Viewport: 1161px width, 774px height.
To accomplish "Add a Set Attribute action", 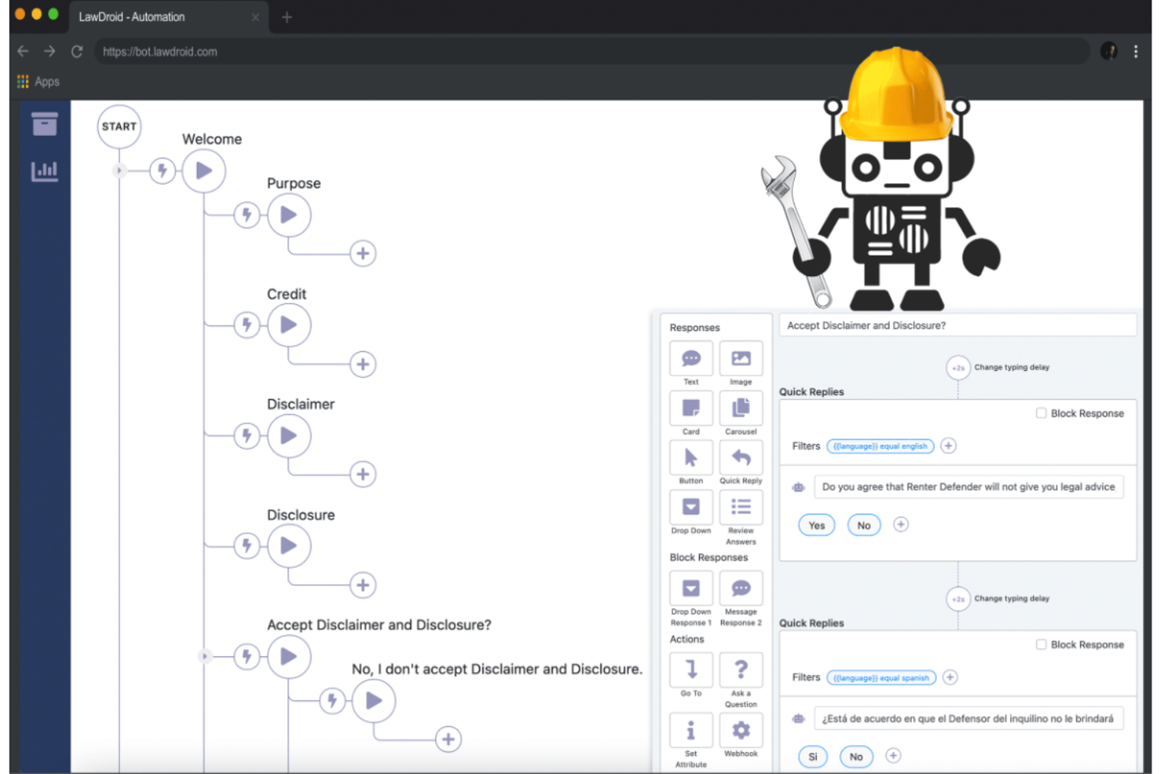I will 690,731.
